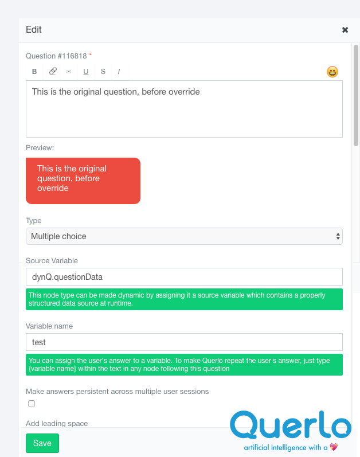Open the emoji picker smiley
360x457 pixels.
332,72
